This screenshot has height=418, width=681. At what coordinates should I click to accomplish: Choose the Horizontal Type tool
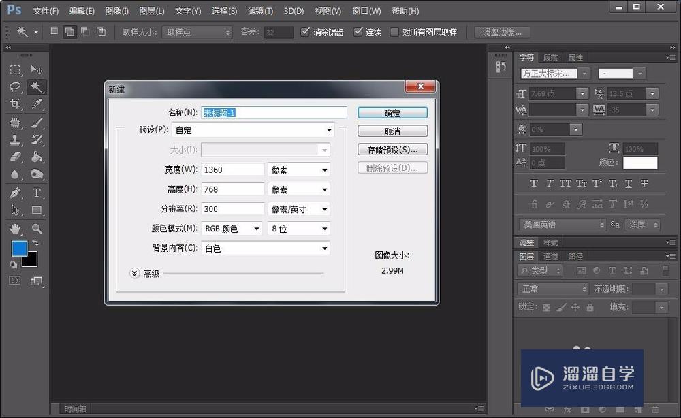click(37, 193)
